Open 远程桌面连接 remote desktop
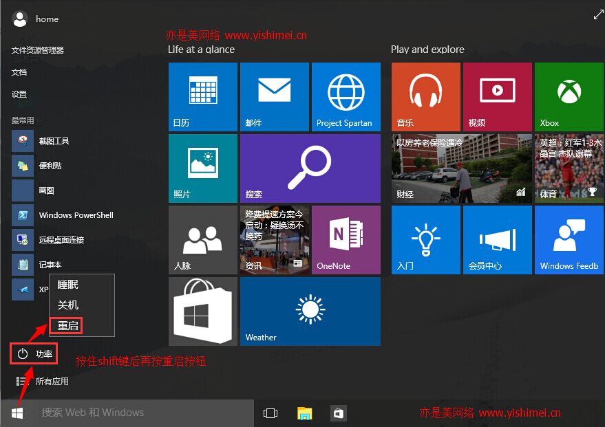This screenshot has width=605, height=427. coord(48,240)
